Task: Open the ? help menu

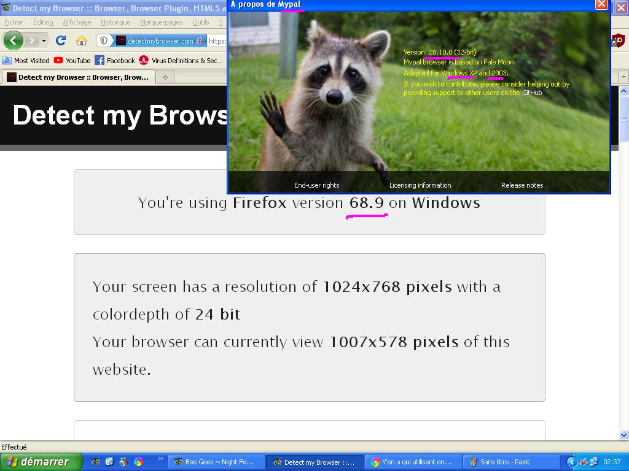Action: 221,22
